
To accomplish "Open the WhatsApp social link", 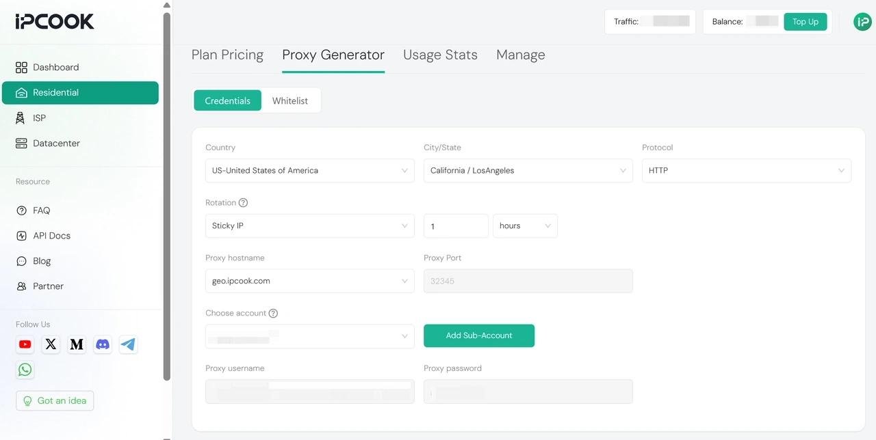I will pos(25,370).
